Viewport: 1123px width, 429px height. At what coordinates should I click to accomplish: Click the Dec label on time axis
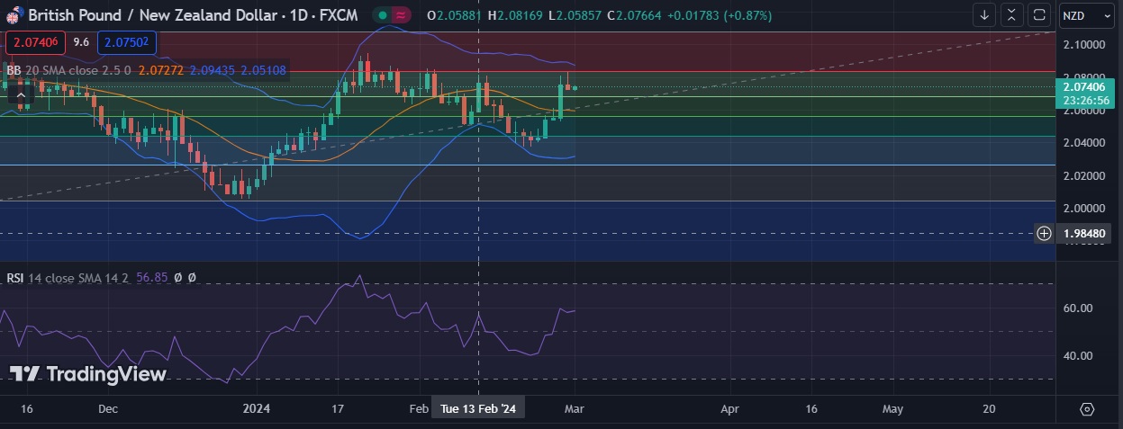108,408
